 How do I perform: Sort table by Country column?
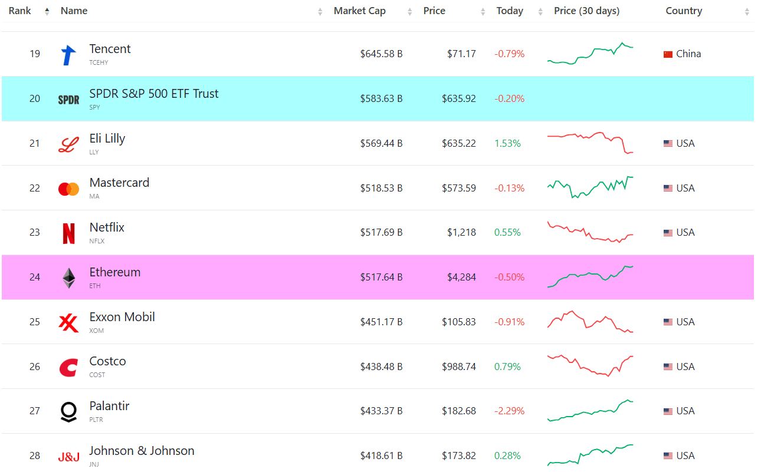tap(684, 11)
